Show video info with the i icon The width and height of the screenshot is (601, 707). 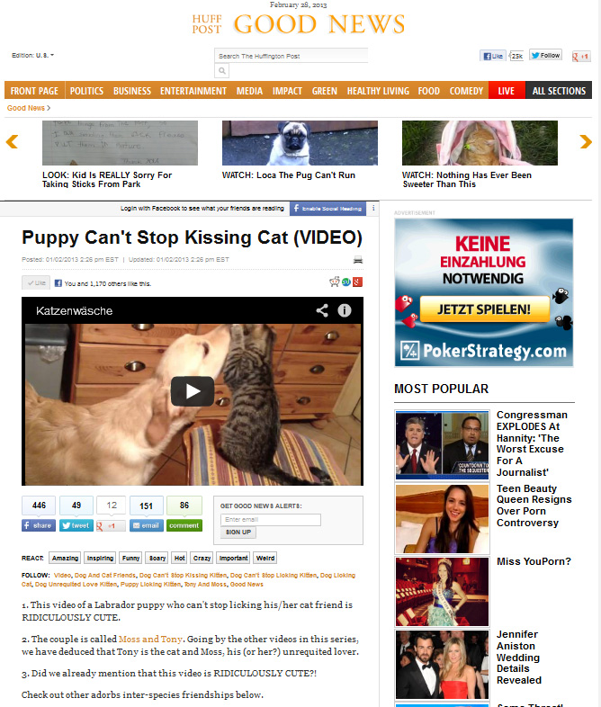(345, 310)
